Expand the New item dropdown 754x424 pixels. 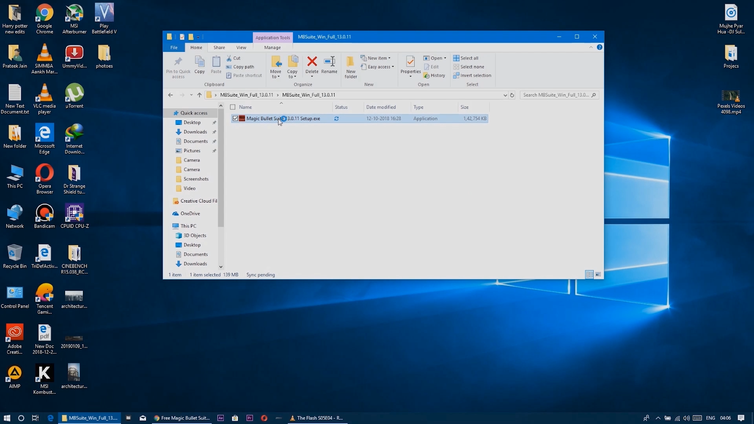(x=376, y=58)
